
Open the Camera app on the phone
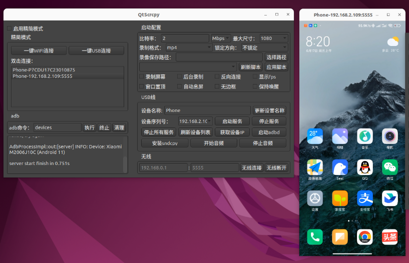tap(389, 136)
